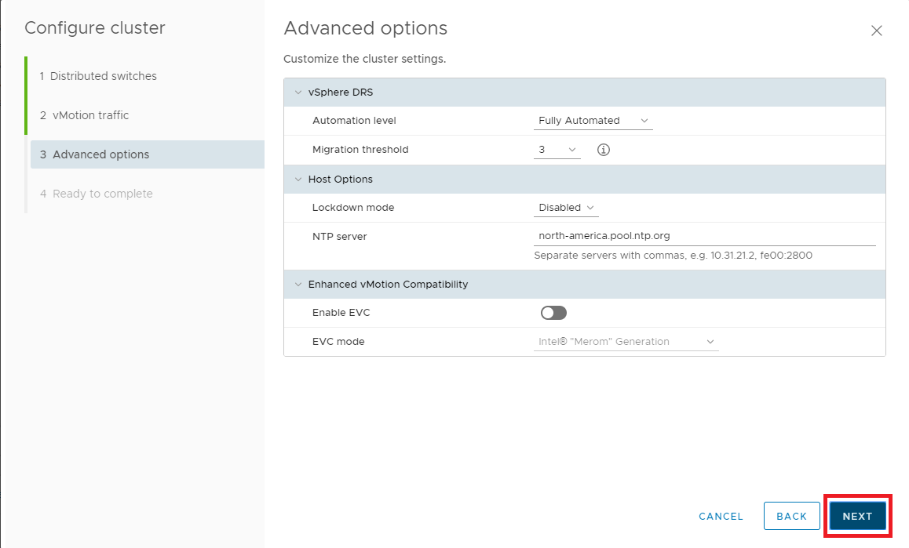Open the Automation level dropdown
This screenshot has width=909, height=548.
pos(593,121)
